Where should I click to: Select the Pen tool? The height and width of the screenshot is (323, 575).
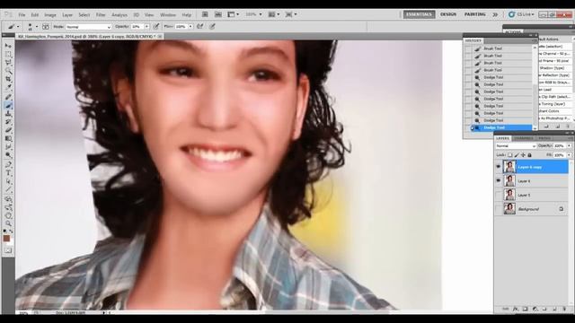8,164
